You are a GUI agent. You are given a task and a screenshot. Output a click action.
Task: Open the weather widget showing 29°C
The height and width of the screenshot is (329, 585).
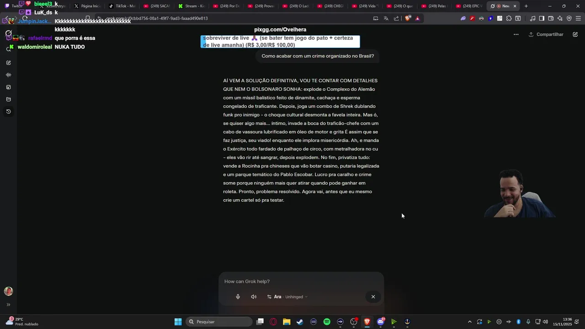click(21, 322)
